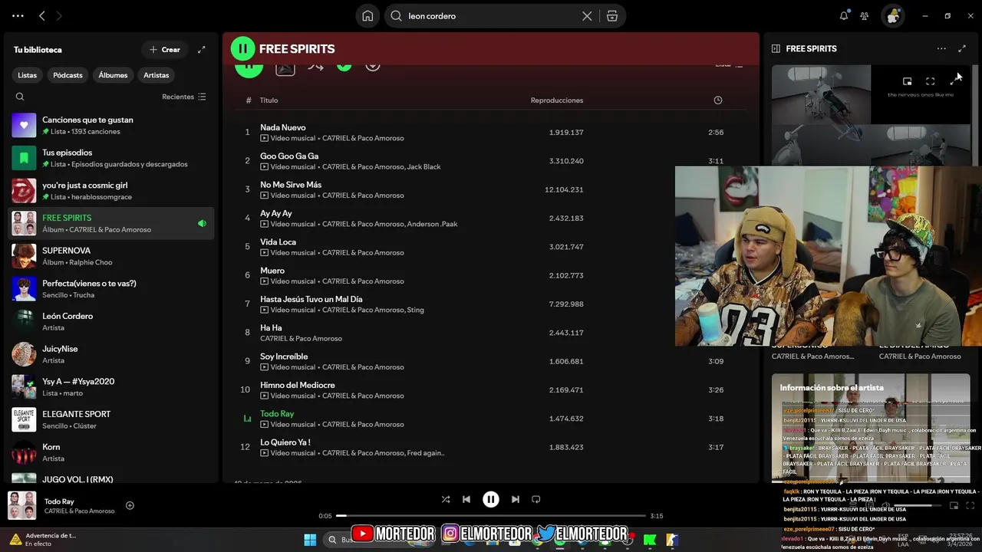The width and height of the screenshot is (982, 552).
Task: Open Korn artist in library
Action: pos(111,452)
